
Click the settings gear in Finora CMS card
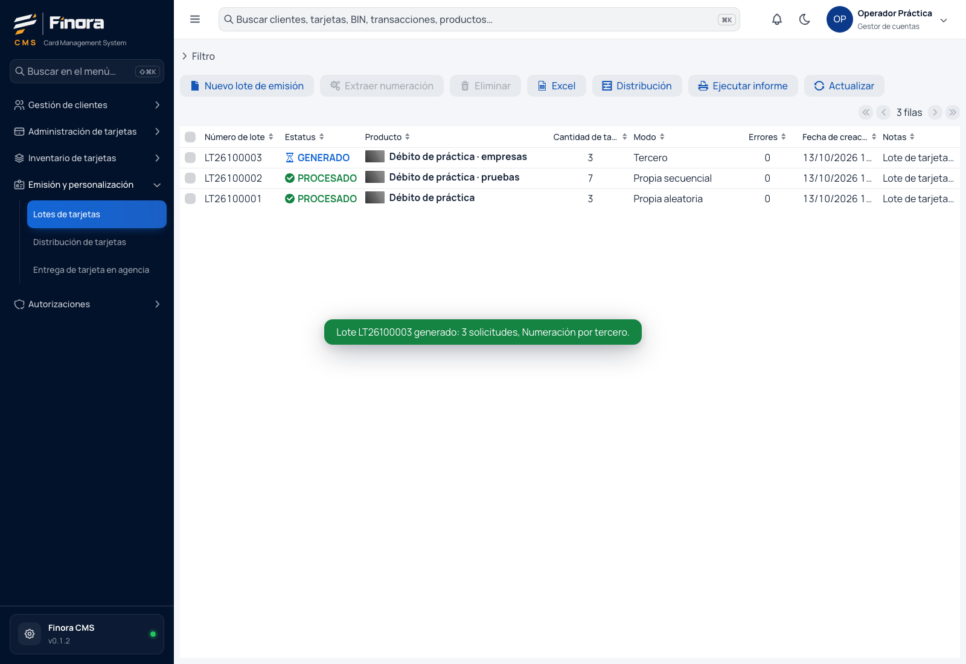point(30,634)
